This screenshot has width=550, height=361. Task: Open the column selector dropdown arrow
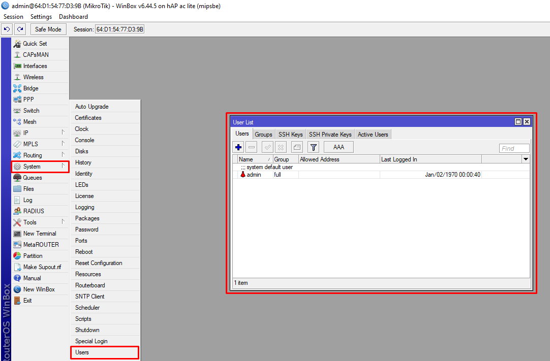coord(526,159)
